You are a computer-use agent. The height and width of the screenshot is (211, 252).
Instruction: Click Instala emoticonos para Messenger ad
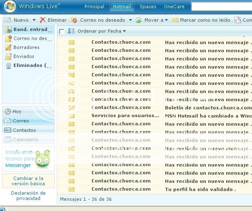click(x=28, y=159)
